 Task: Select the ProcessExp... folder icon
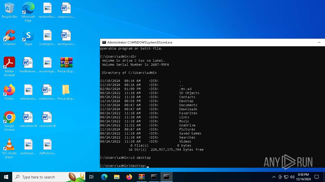coord(66,93)
